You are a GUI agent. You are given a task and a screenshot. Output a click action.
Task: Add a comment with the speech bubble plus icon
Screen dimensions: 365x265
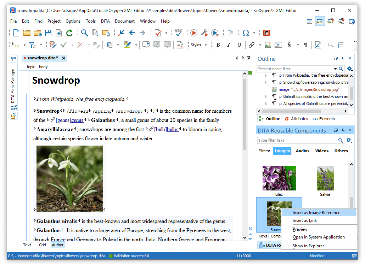146,45
